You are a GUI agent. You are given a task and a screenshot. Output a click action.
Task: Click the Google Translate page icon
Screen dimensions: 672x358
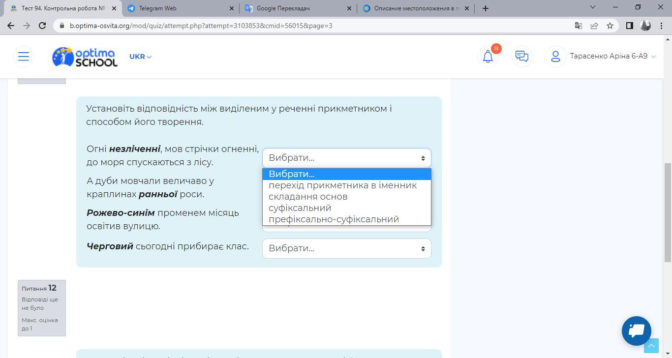[x=579, y=26]
